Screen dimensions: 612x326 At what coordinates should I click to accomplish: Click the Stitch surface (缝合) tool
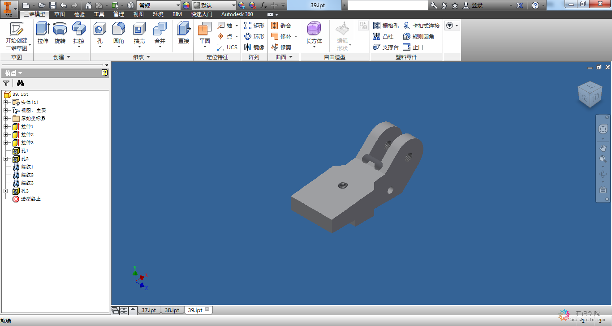coord(281,26)
